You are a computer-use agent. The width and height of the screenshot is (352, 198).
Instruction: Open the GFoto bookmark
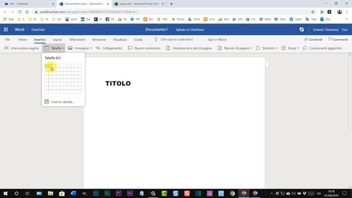pyautogui.click(x=178, y=19)
